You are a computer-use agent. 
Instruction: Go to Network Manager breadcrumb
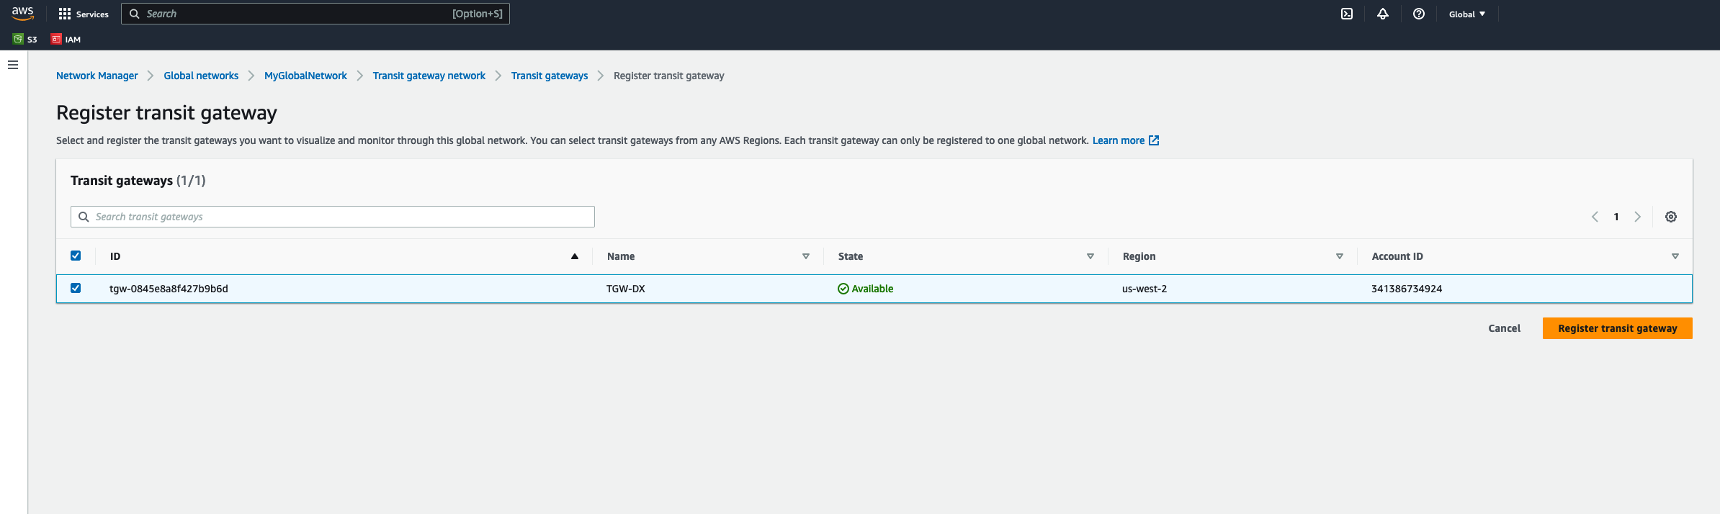tap(97, 76)
